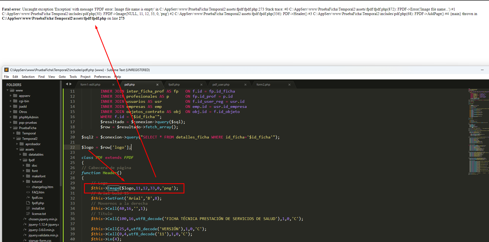489x242 pixels.
Task: Expand the aprobador folder
Action: (17, 144)
